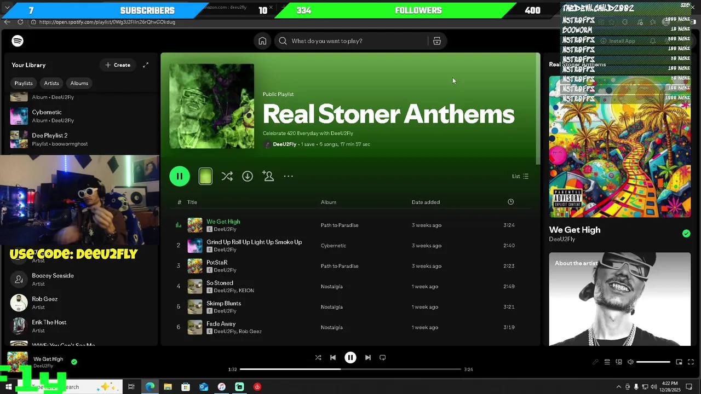Open Microsoft Edge from the taskbar

pos(150,387)
